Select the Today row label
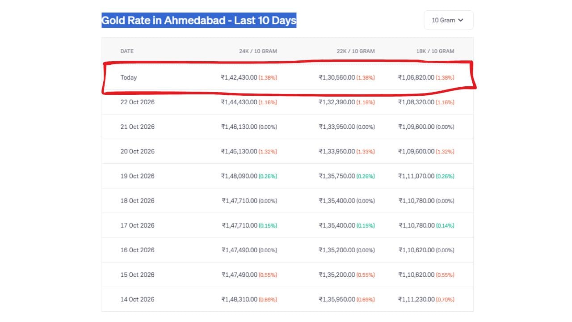572x322 pixels. pyautogui.click(x=129, y=77)
